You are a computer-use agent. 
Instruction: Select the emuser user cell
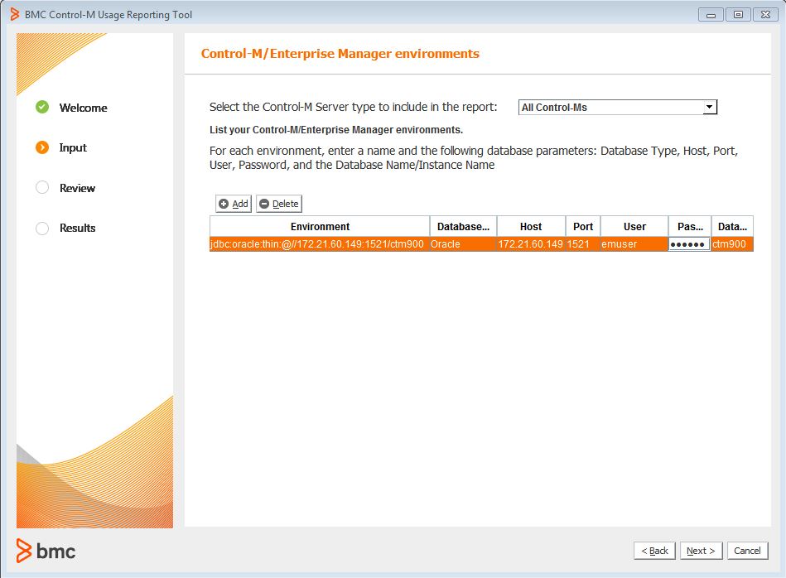coord(634,244)
